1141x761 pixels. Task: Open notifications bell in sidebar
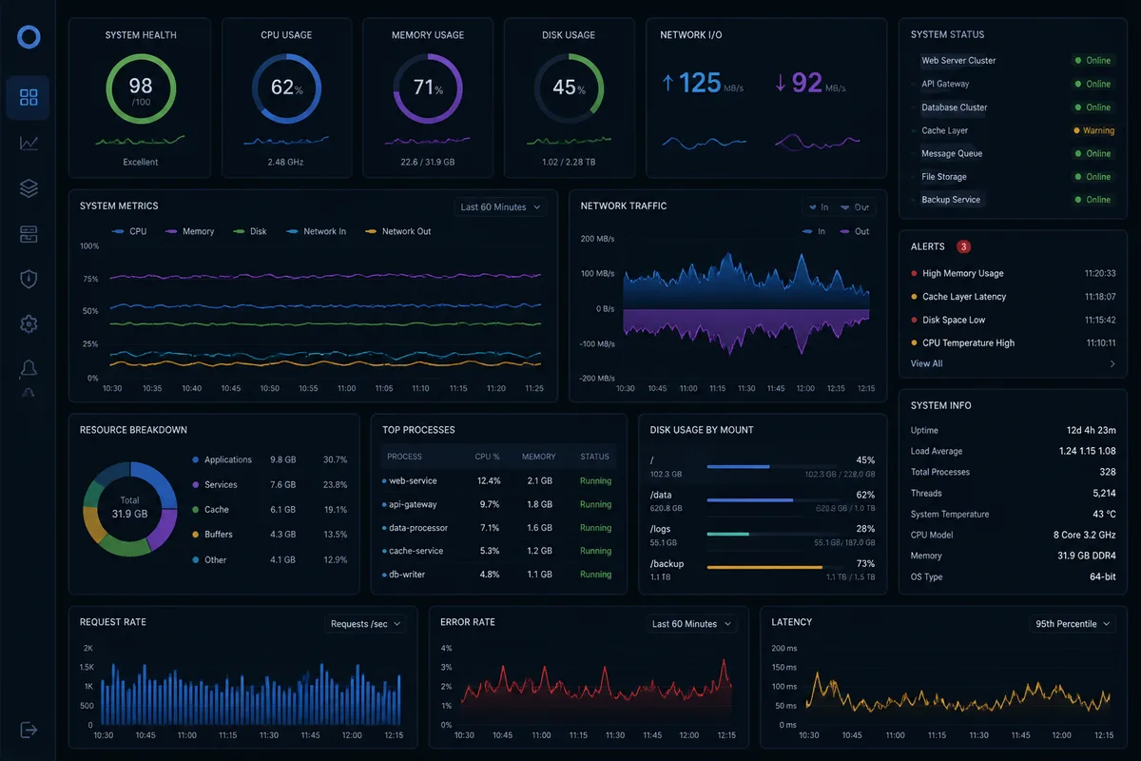(29, 369)
